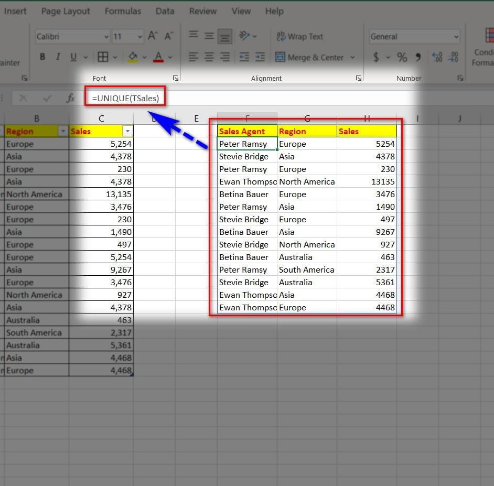Click the Comma Style icon
494x486 pixels.
418,57
